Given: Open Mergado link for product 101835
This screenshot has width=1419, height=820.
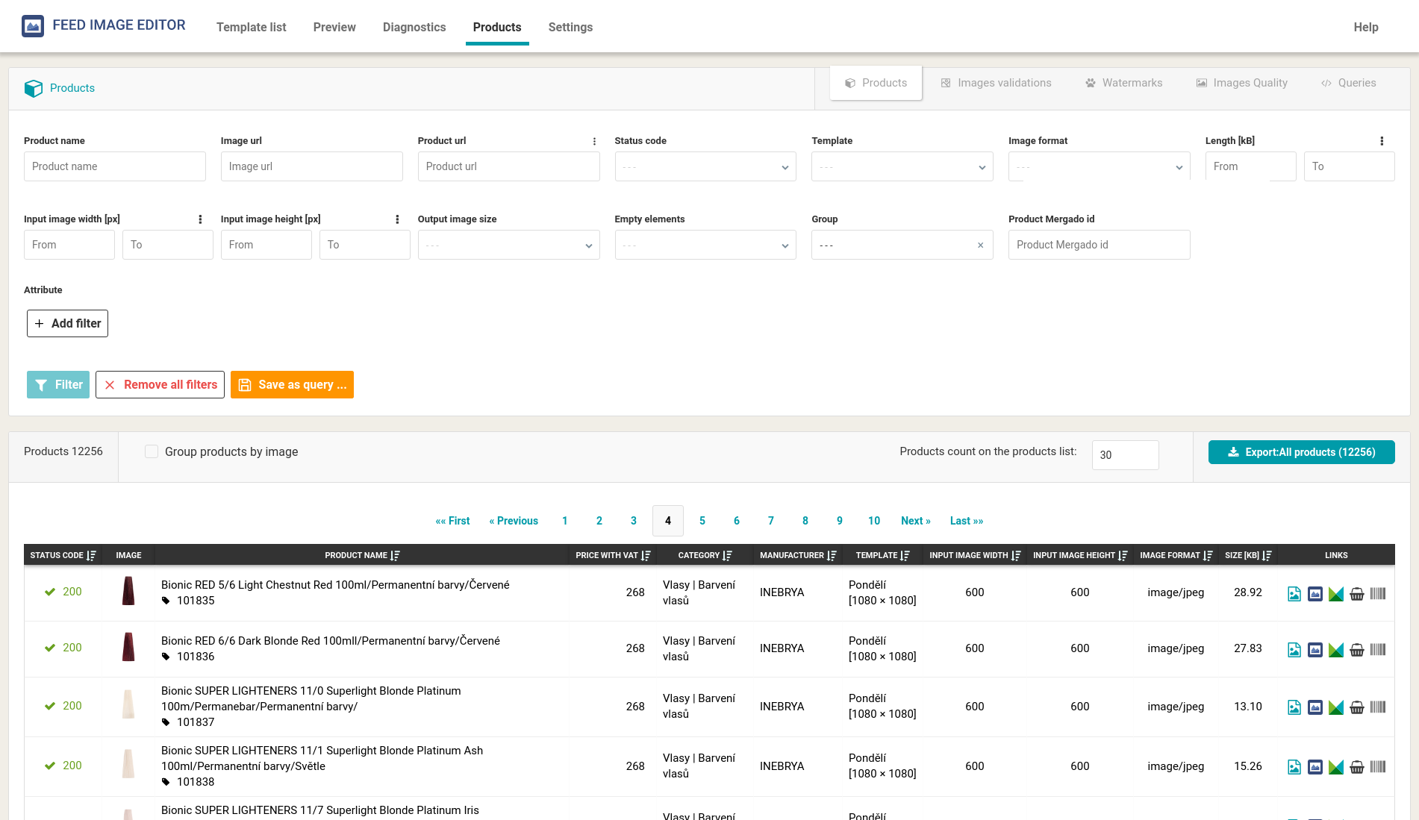Looking at the screenshot, I should point(1336,594).
